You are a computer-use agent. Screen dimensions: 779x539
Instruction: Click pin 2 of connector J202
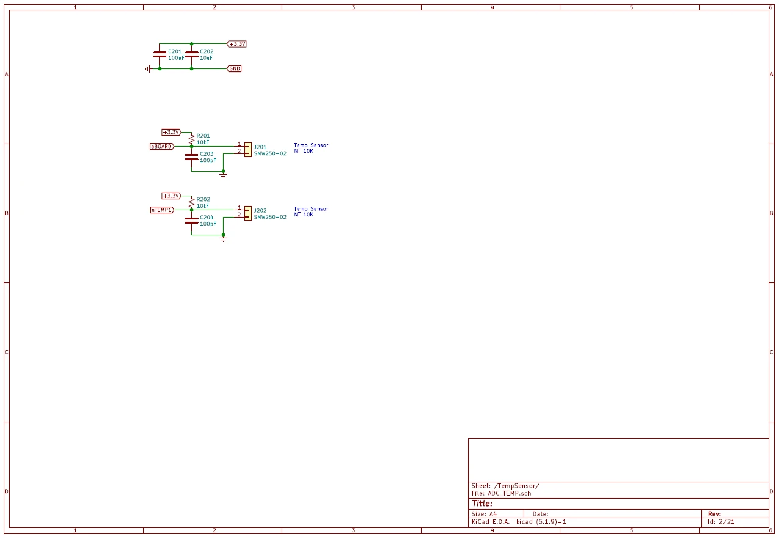(x=240, y=214)
